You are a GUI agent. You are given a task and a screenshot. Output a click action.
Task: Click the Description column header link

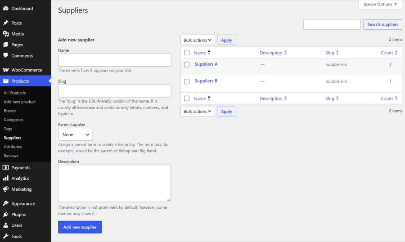click(271, 53)
